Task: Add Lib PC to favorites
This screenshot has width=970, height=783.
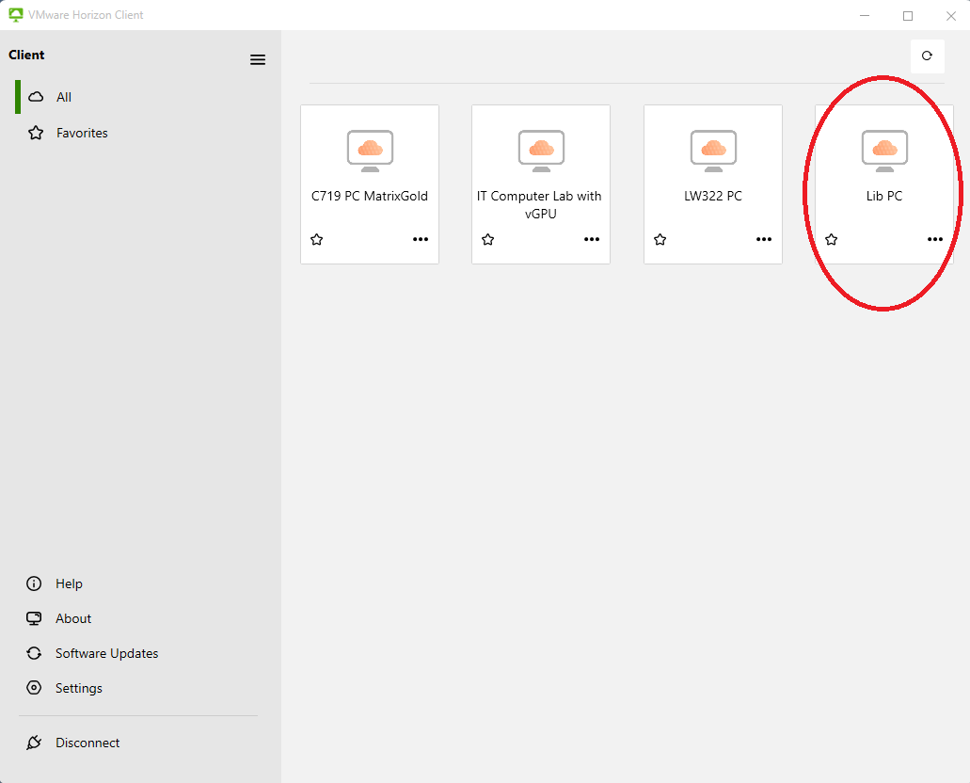Action: tap(832, 240)
